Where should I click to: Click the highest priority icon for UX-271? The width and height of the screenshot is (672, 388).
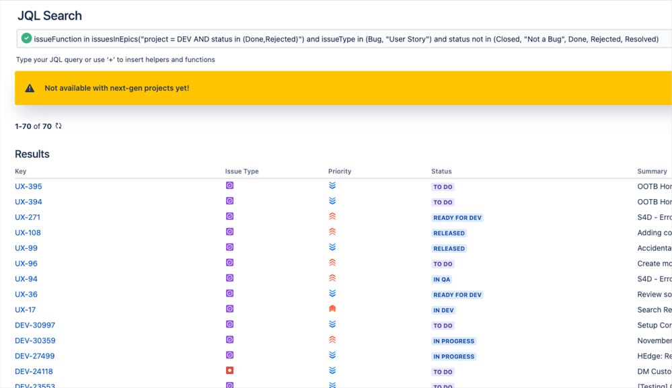tap(332, 217)
